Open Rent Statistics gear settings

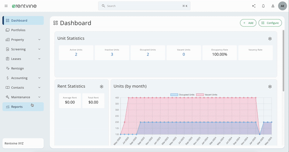(x=102, y=86)
